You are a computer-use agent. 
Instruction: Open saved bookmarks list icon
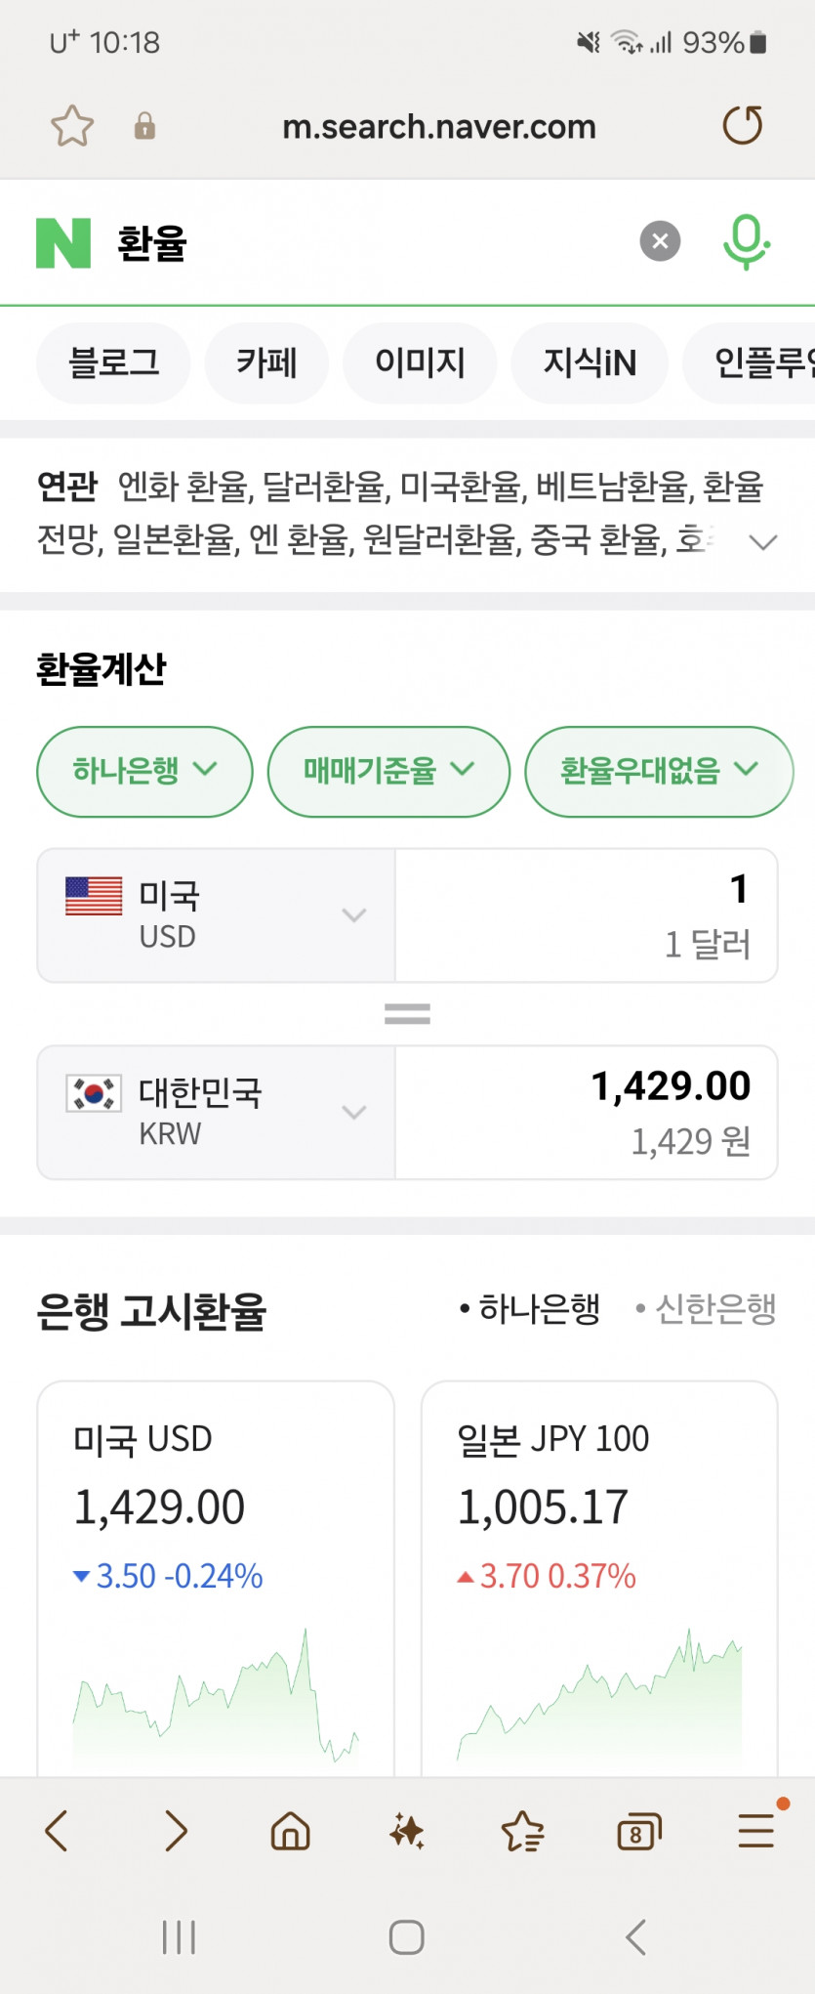coord(522,1831)
